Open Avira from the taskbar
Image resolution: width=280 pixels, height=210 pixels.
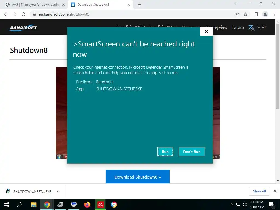click(101, 205)
